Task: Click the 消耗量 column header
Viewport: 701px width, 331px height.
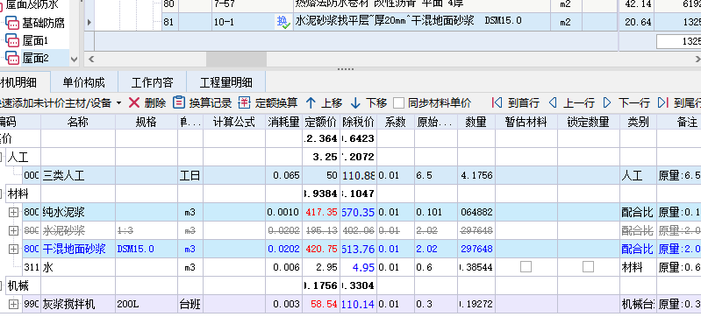Action: click(284, 122)
